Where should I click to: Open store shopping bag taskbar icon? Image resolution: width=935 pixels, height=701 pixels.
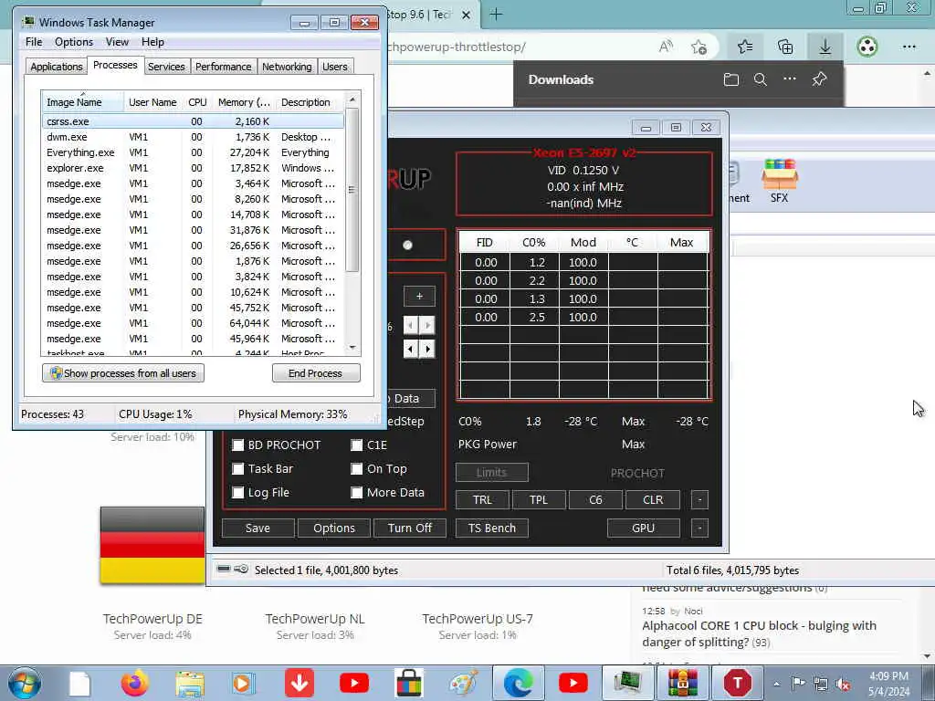408,683
